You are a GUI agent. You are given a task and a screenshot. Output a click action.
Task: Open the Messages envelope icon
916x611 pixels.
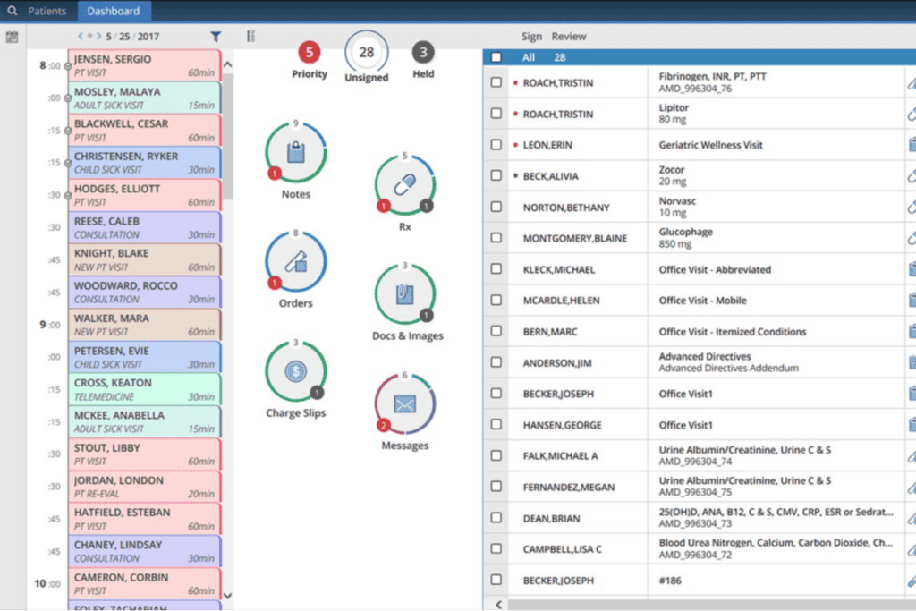point(404,403)
